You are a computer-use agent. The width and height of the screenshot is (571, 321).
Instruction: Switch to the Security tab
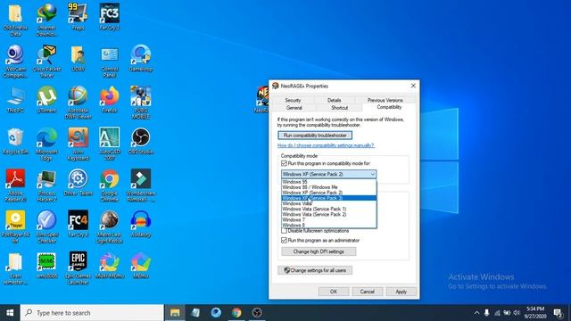[x=293, y=100]
